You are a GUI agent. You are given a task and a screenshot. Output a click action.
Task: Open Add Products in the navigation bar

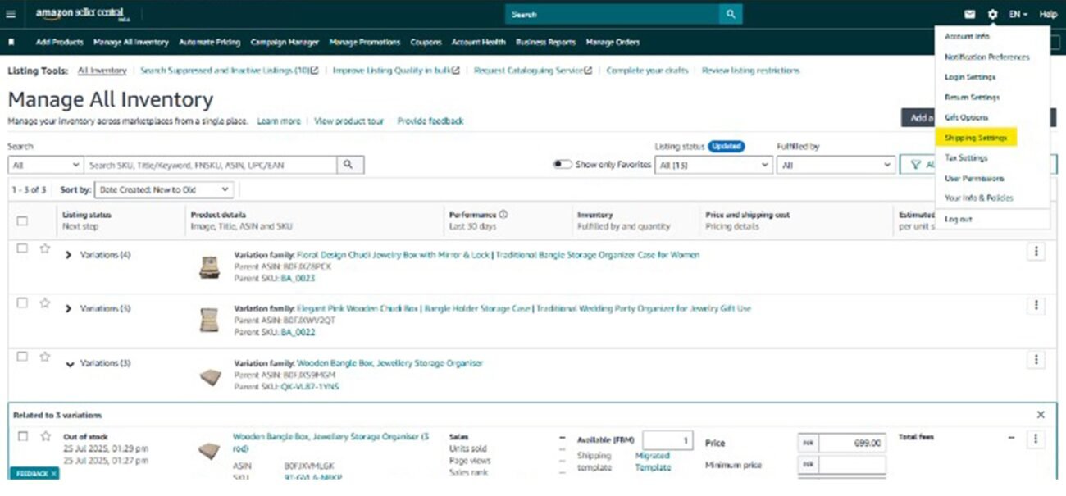(x=59, y=42)
